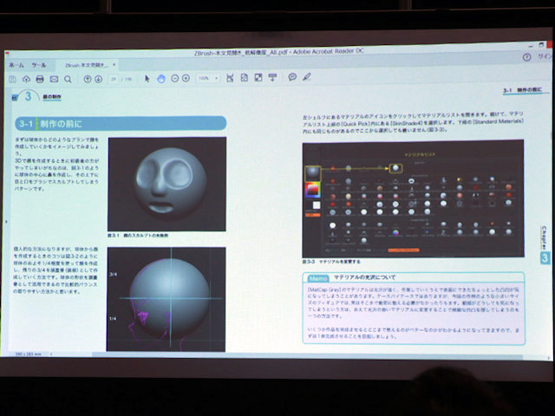Open the 100% zoom level dropdown
The width and height of the screenshot is (555, 416).
point(208,78)
